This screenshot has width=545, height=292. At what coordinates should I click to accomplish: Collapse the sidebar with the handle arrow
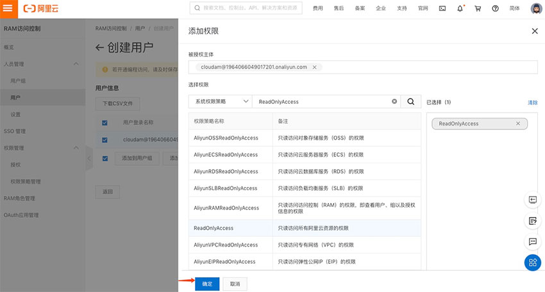(89, 158)
